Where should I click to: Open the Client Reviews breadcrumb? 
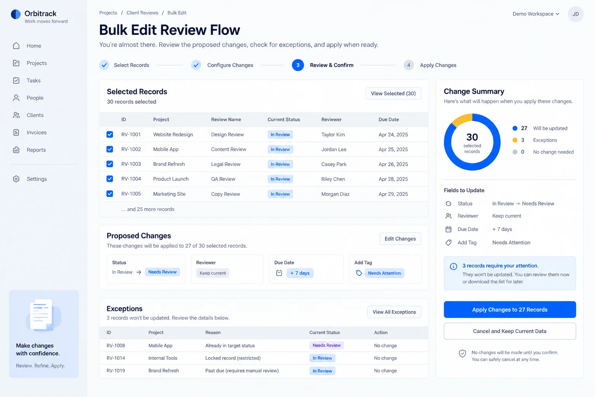142,13
